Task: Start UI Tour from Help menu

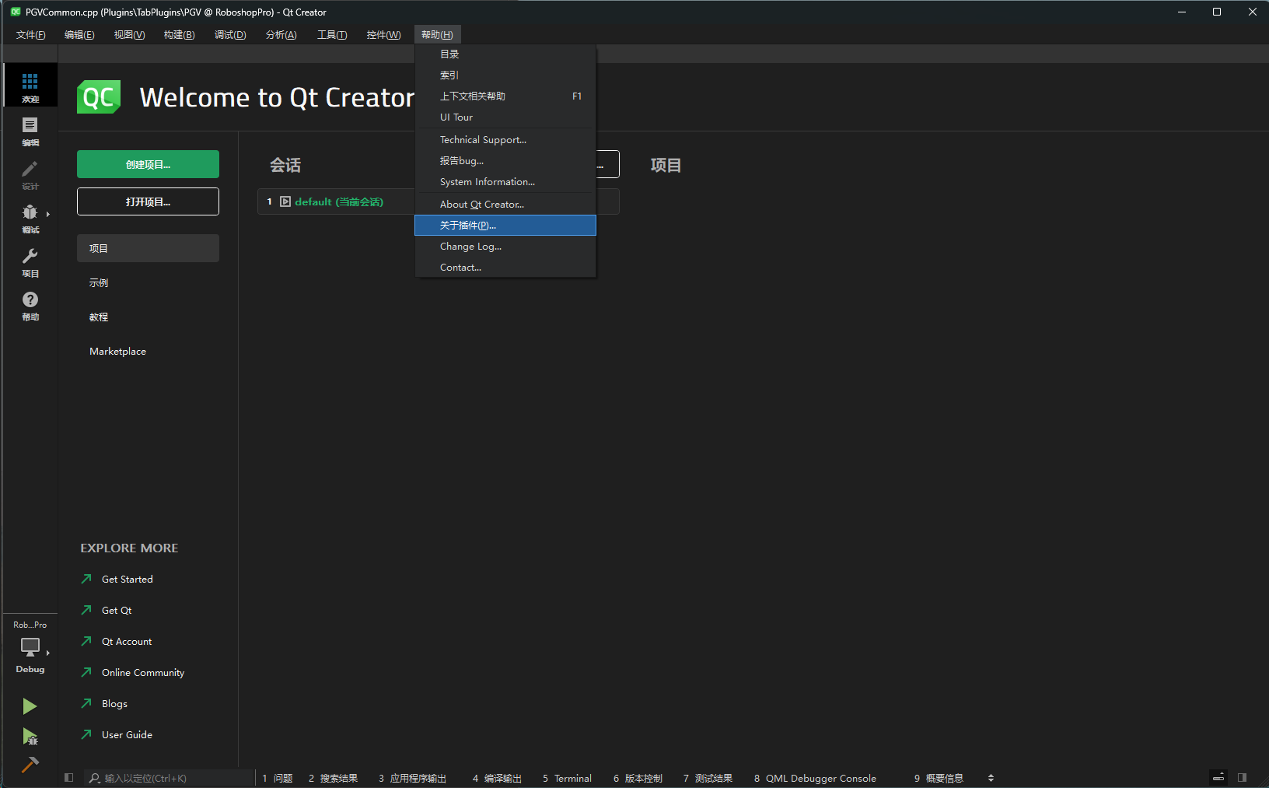Action: [x=505, y=117]
